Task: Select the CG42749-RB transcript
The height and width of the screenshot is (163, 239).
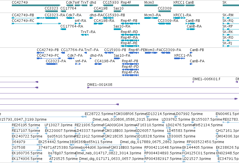Action: 28,18
